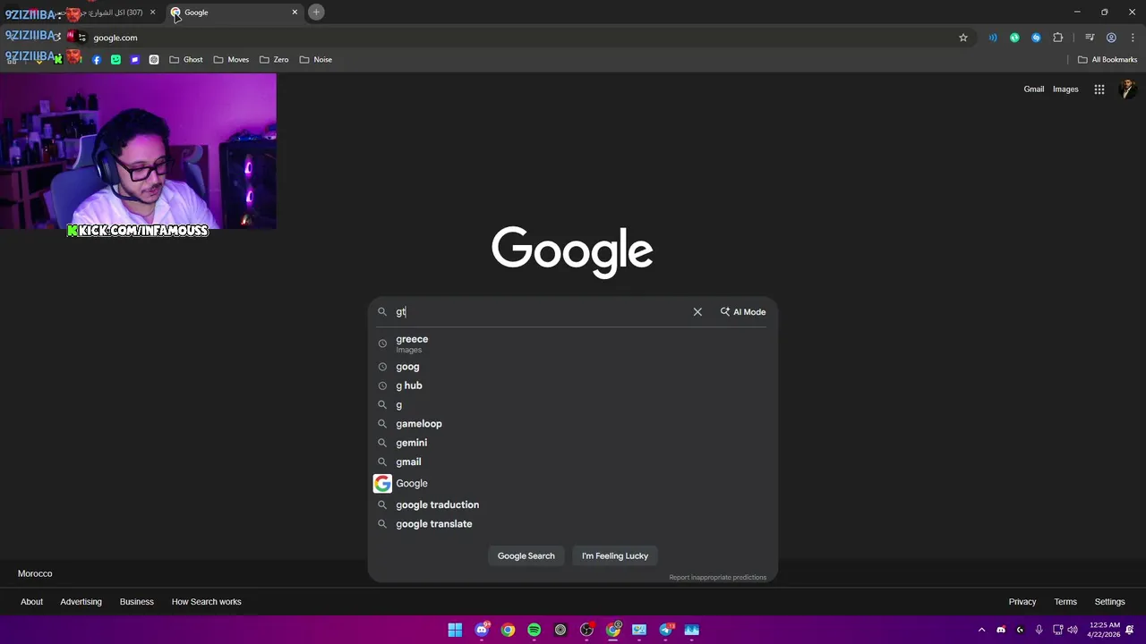The image size is (1146, 644).
Task: Select "google traduction" suggestion
Action: click(572, 504)
